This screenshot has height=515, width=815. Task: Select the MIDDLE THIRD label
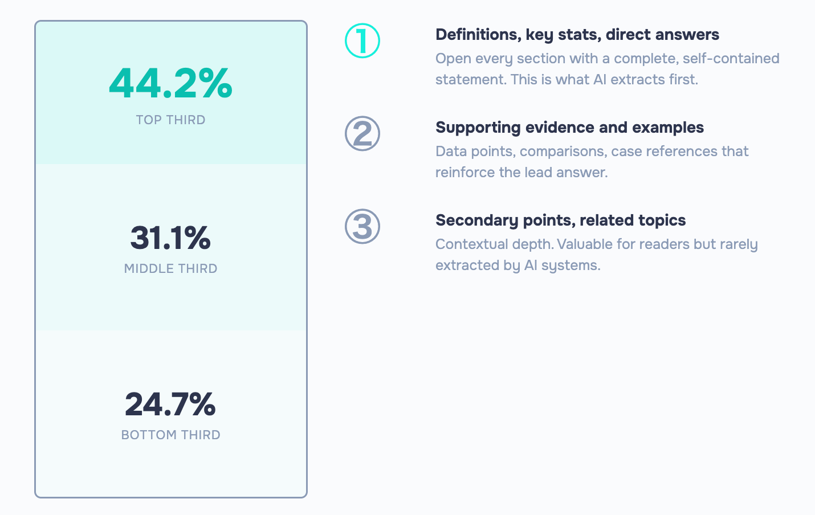[x=171, y=268]
